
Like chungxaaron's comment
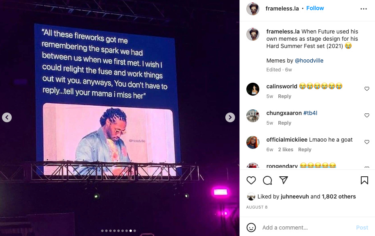point(367,115)
